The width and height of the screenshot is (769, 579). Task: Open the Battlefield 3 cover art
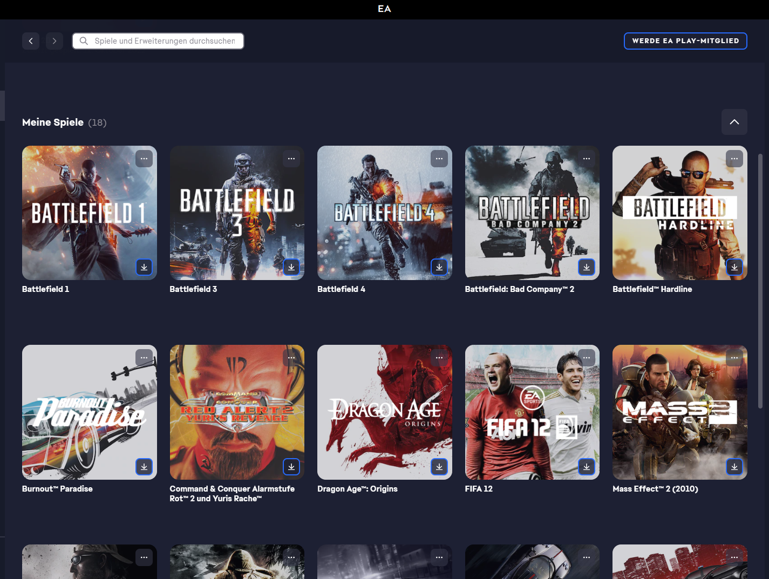pos(237,213)
